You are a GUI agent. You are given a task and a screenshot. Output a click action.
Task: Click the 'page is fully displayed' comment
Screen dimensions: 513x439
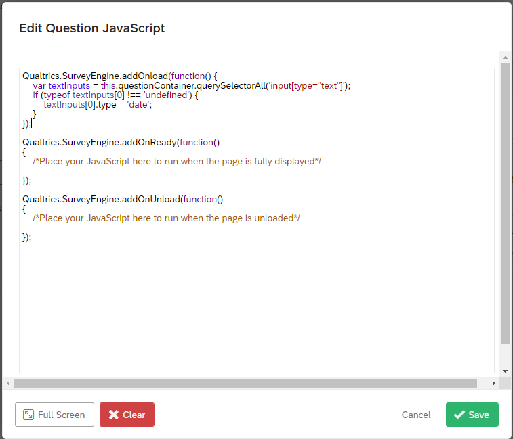(x=176, y=161)
